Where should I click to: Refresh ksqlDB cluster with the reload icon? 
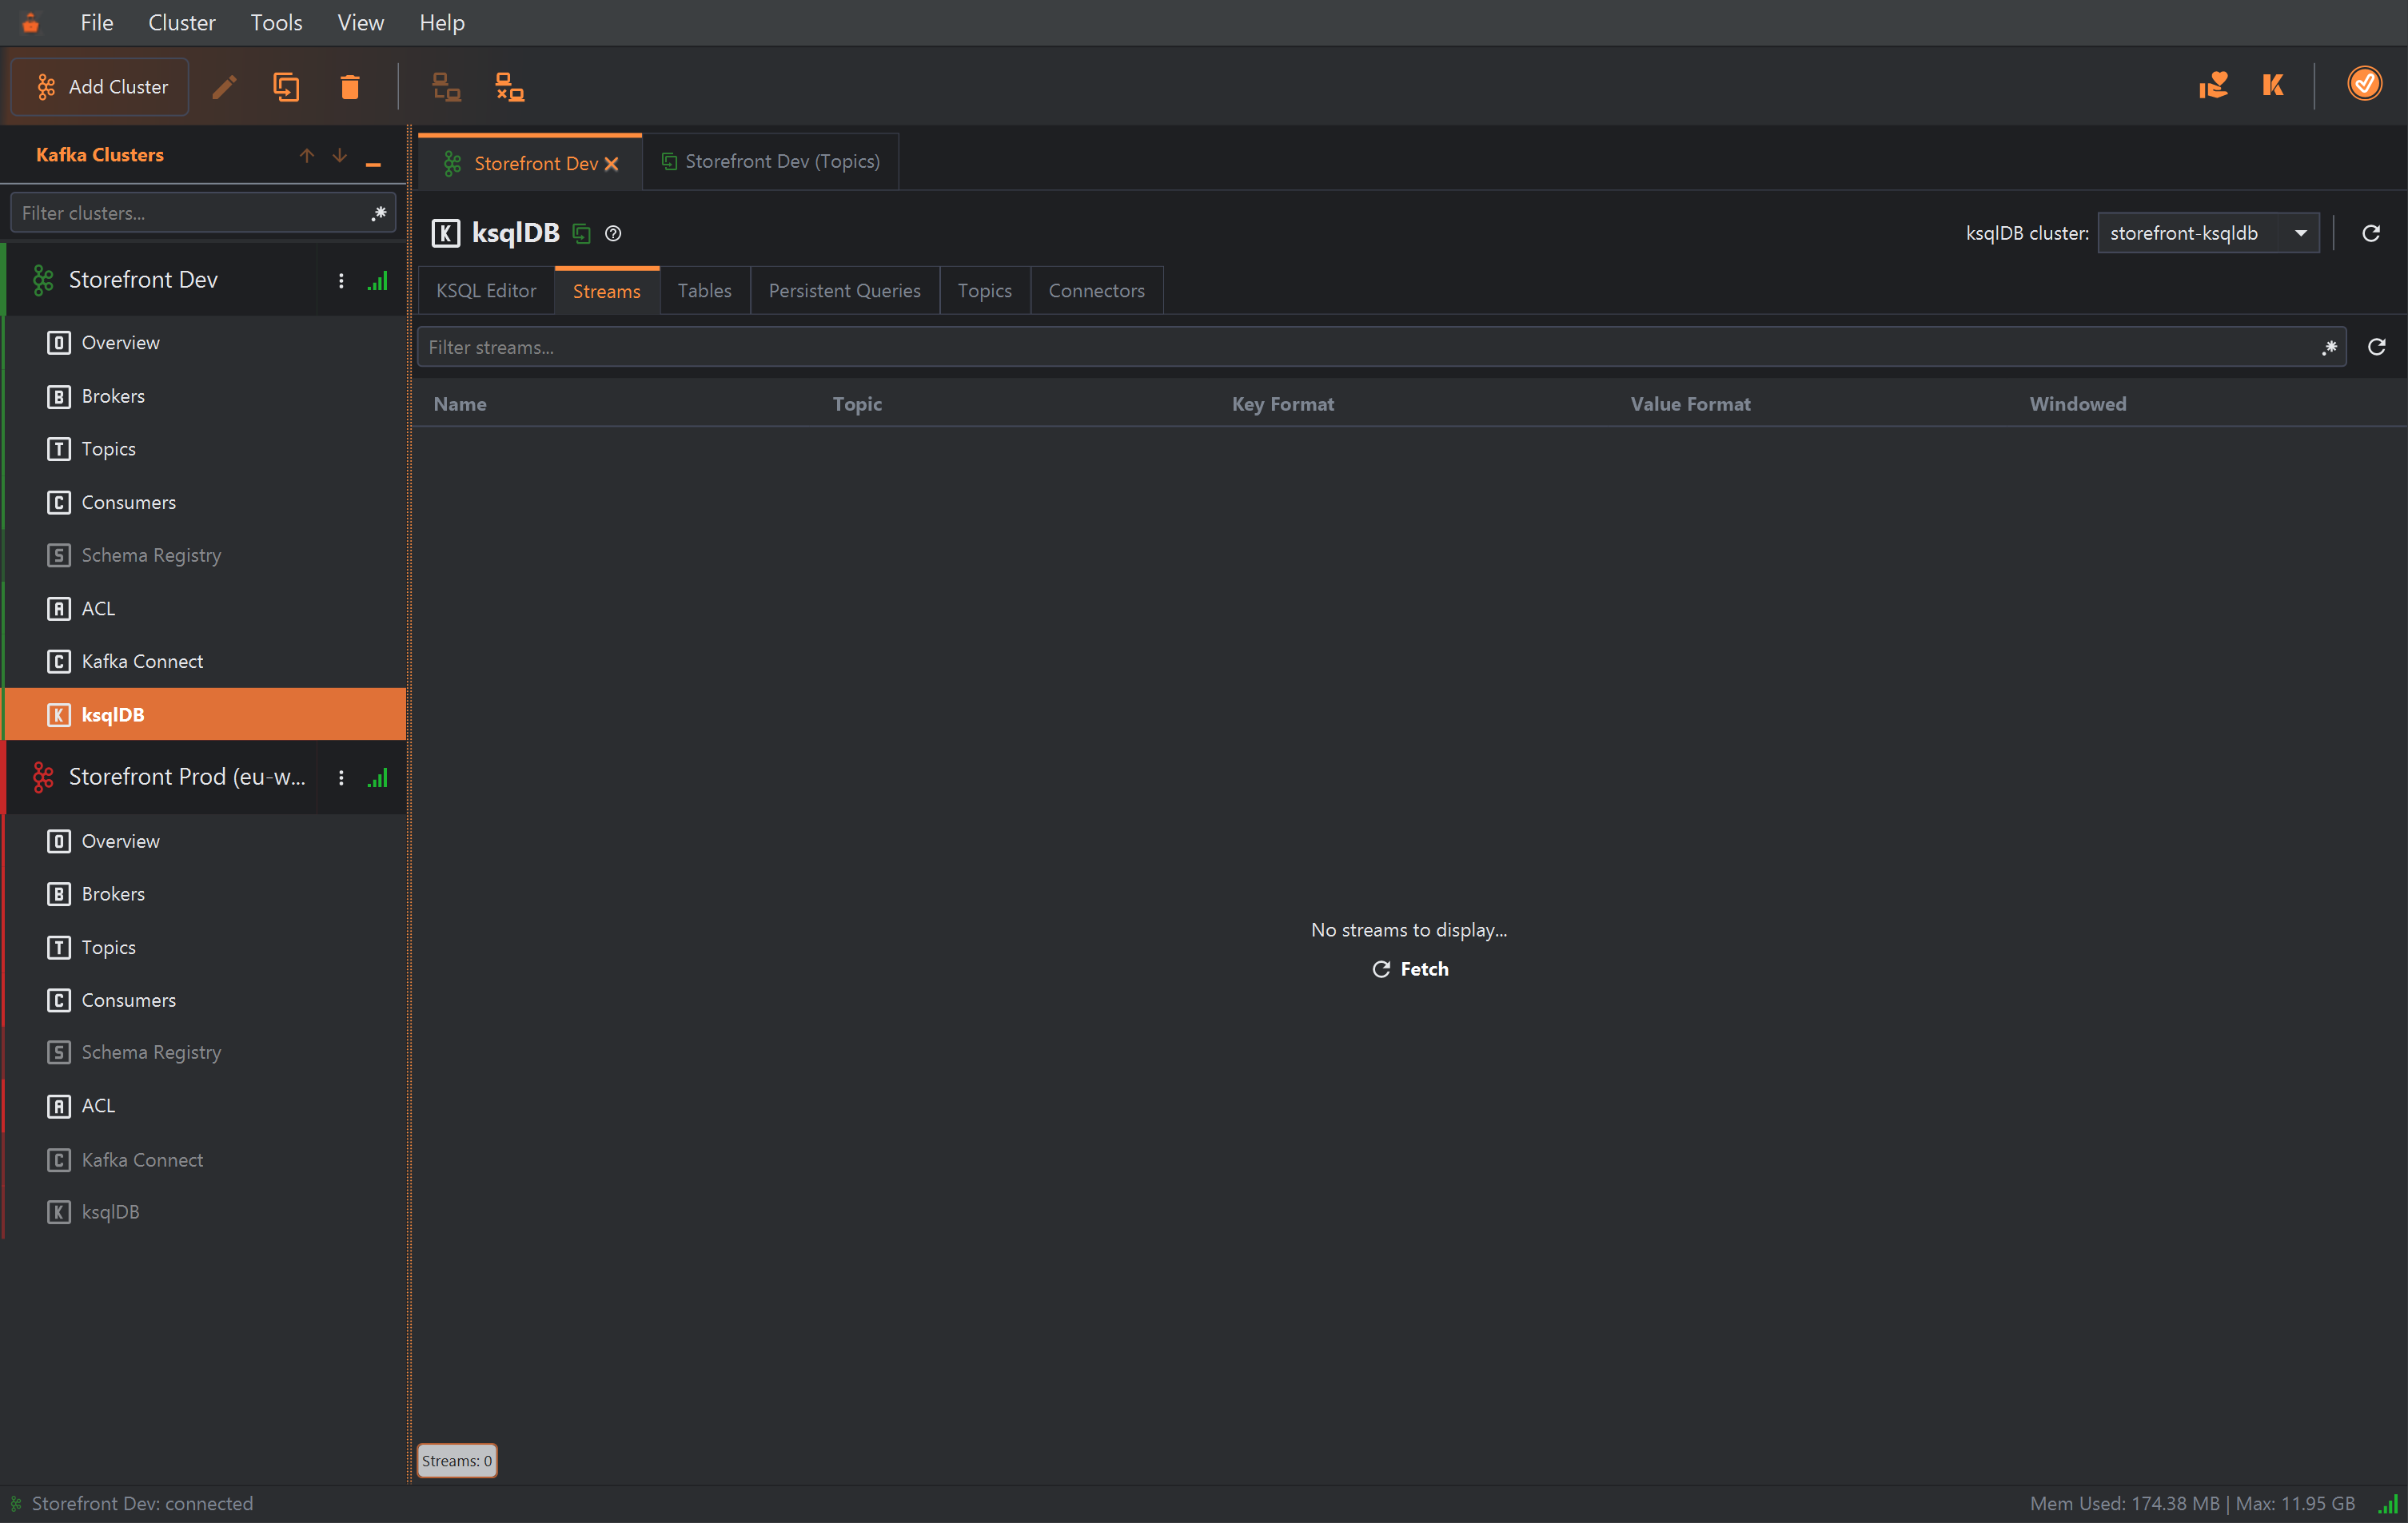coord(2370,233)
